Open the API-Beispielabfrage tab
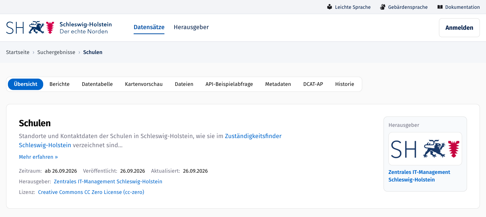 (229, 84)
